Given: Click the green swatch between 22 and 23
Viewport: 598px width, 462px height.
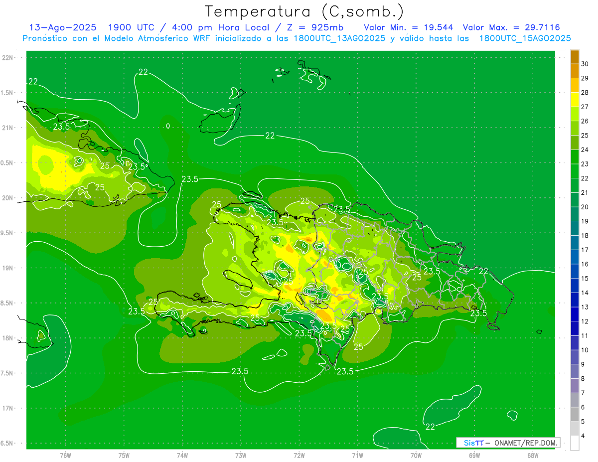Looking at the screenshot, I should (x=575, y=171).
